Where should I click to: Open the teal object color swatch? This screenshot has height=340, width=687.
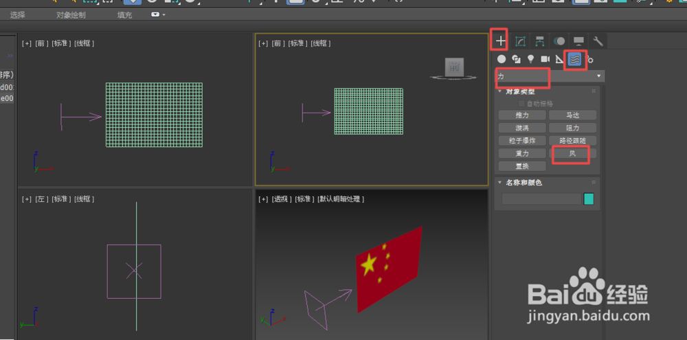point(589,199)
